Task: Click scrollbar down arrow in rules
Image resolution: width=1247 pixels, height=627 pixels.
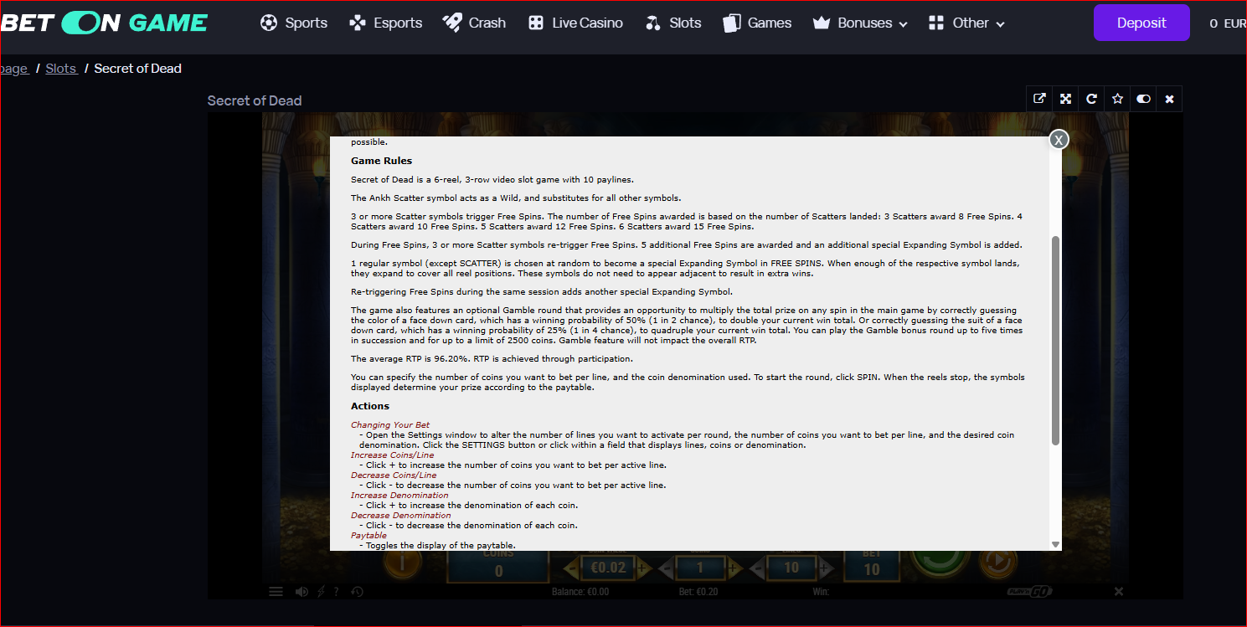Action: click(x=1055, y=544)
